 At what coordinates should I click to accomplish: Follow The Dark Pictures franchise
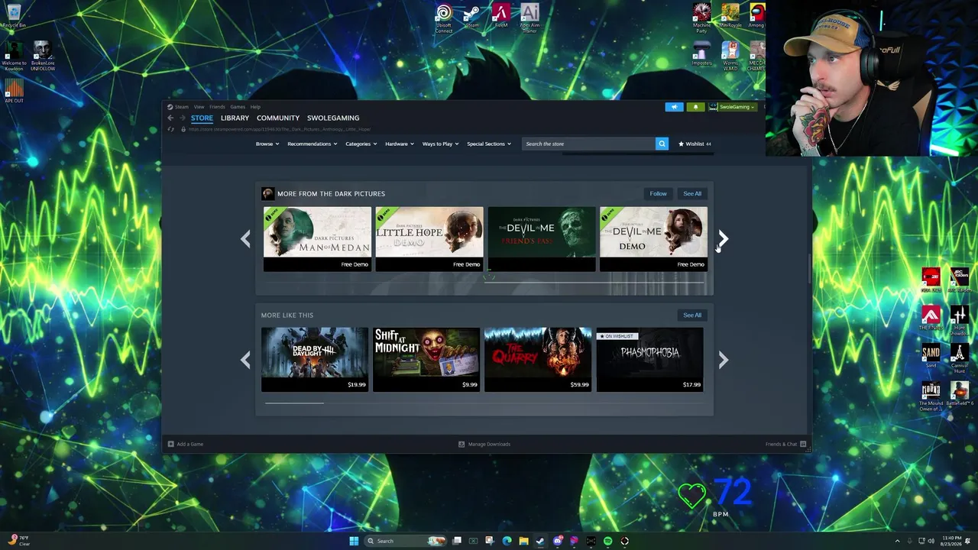tap(658, 193)
